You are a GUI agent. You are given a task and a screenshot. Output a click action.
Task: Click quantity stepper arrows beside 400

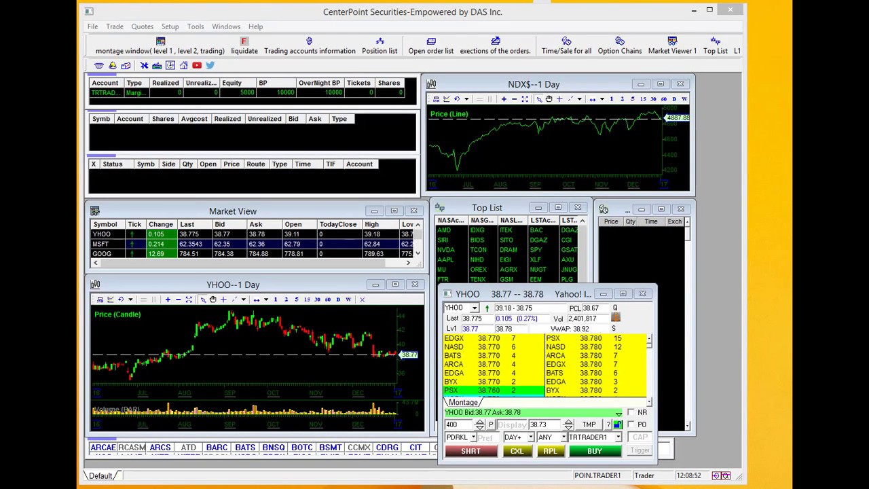click(x=480, y=424)
